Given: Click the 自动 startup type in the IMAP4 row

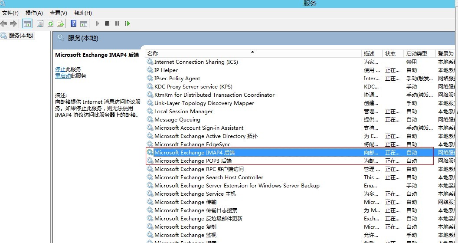Looking at the screenshot, I should coord(412,152).
